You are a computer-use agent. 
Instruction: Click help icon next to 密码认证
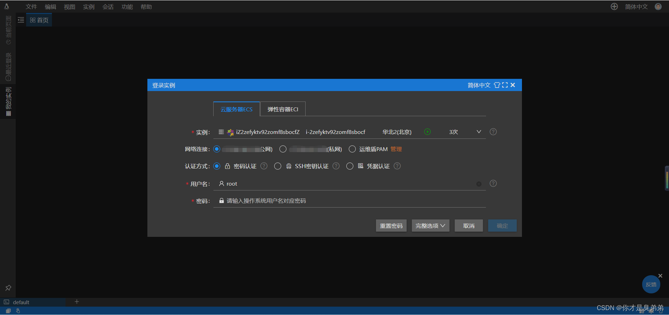[x=264, y=166]
